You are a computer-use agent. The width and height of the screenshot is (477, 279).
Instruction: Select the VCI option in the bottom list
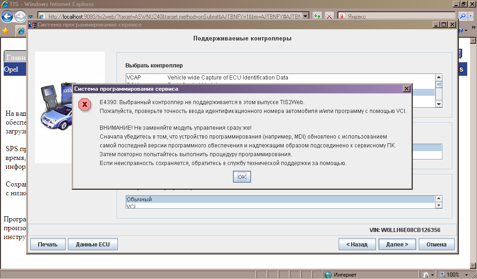(x=280, y=206)
